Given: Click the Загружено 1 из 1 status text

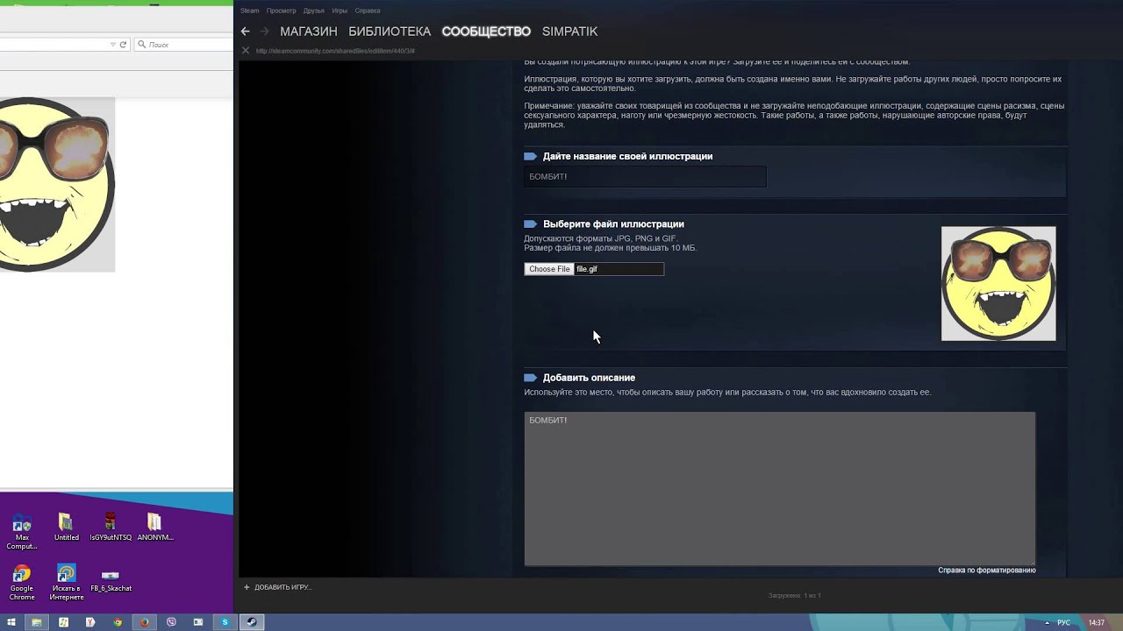Looking at the screenshot, I should (x=794, y=596).
